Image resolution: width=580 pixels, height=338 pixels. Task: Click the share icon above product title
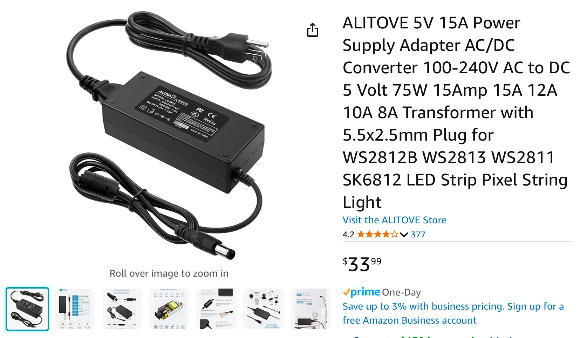313,30
